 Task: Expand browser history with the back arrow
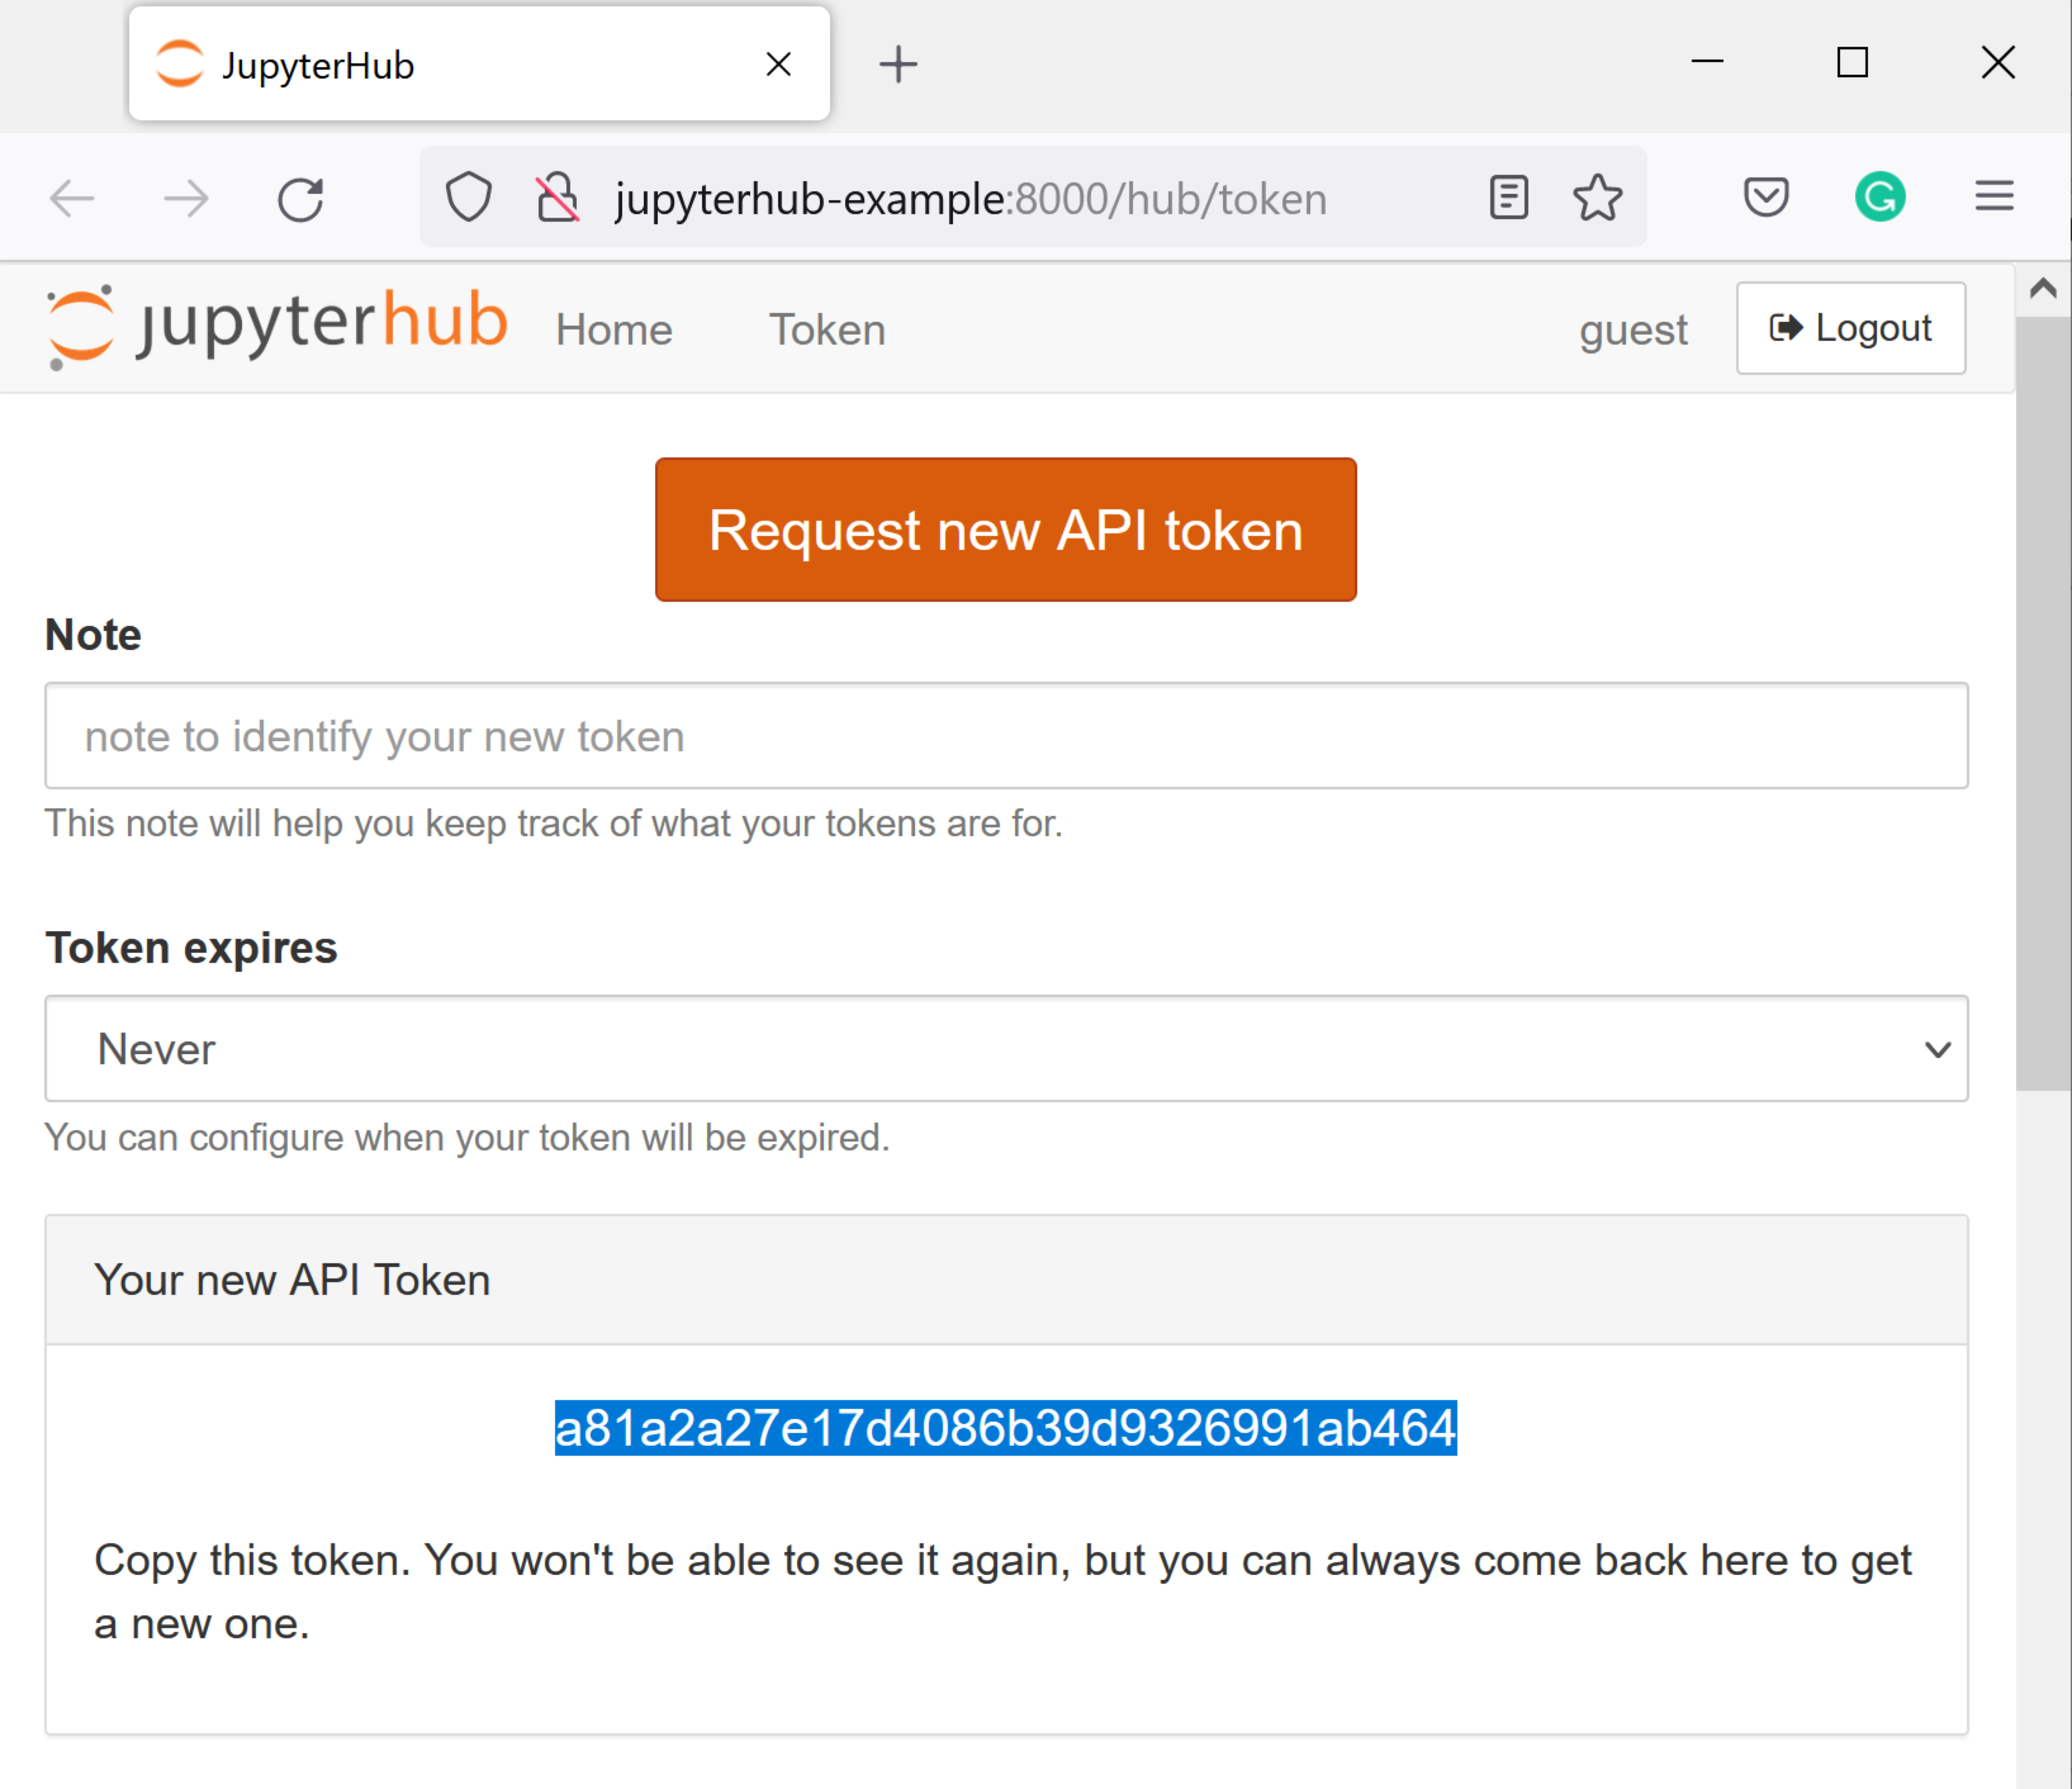(70, 198)
